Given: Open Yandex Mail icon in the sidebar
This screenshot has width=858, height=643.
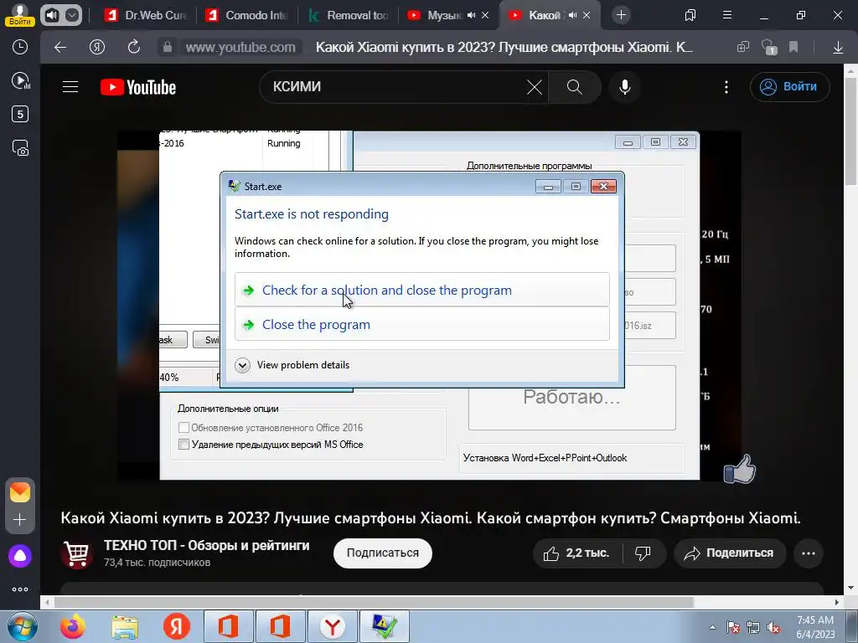Looking at the screenshot, I should pos(20,492).
